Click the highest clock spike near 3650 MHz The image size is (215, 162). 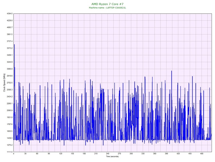(14, 44)
